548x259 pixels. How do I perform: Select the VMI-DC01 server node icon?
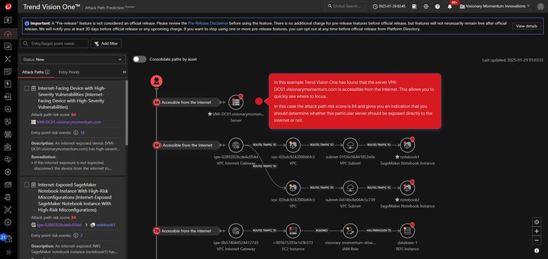click(x=236, y=102)
